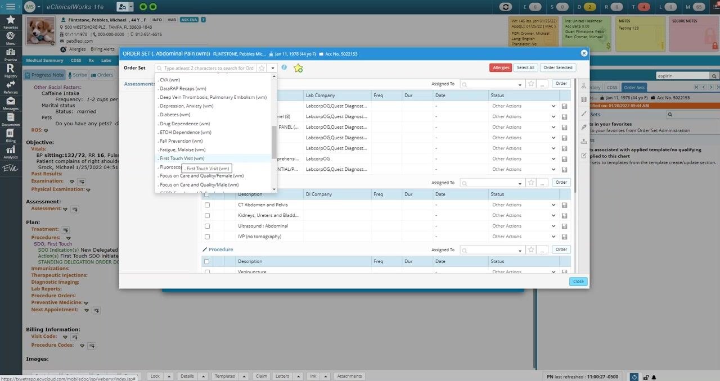Open the Templates bottom toolbar button
This screenshot has height=381, width=720.
click(225, 377)
